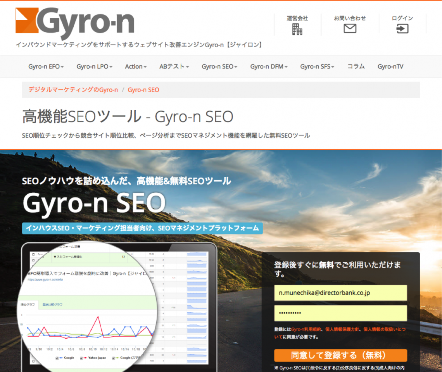Open the 運営会社 building icon
The image size is (442, 372).
click(297, 29)
